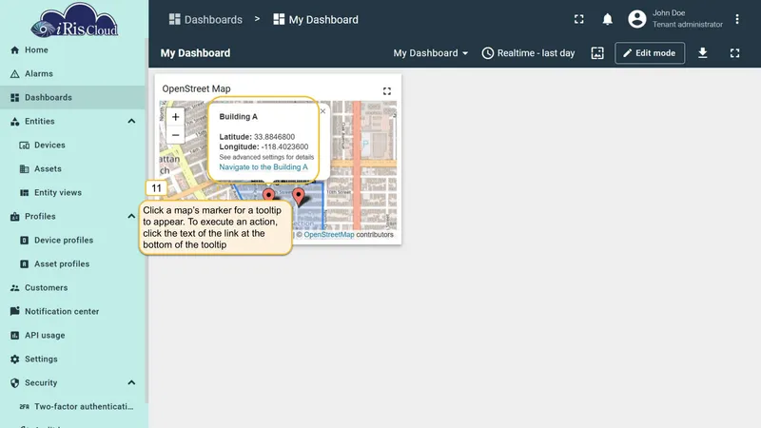The width and height of the screenshot is (761, 428).
Task: Click the My Dashboard breadcrumb
Action: pos(316,19)
